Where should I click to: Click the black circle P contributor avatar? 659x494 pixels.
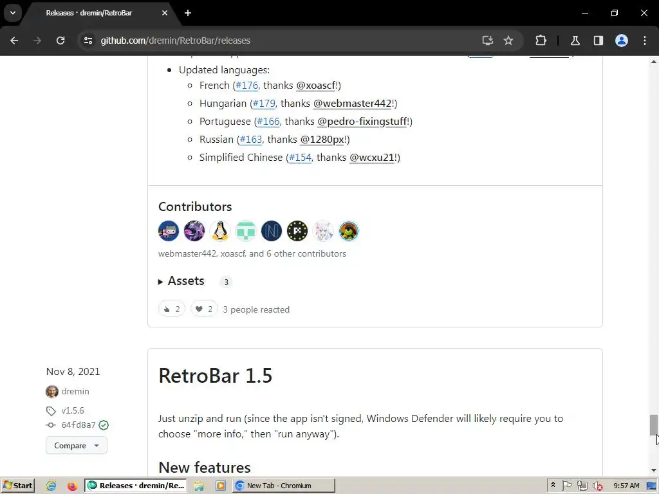coord(297,231)
